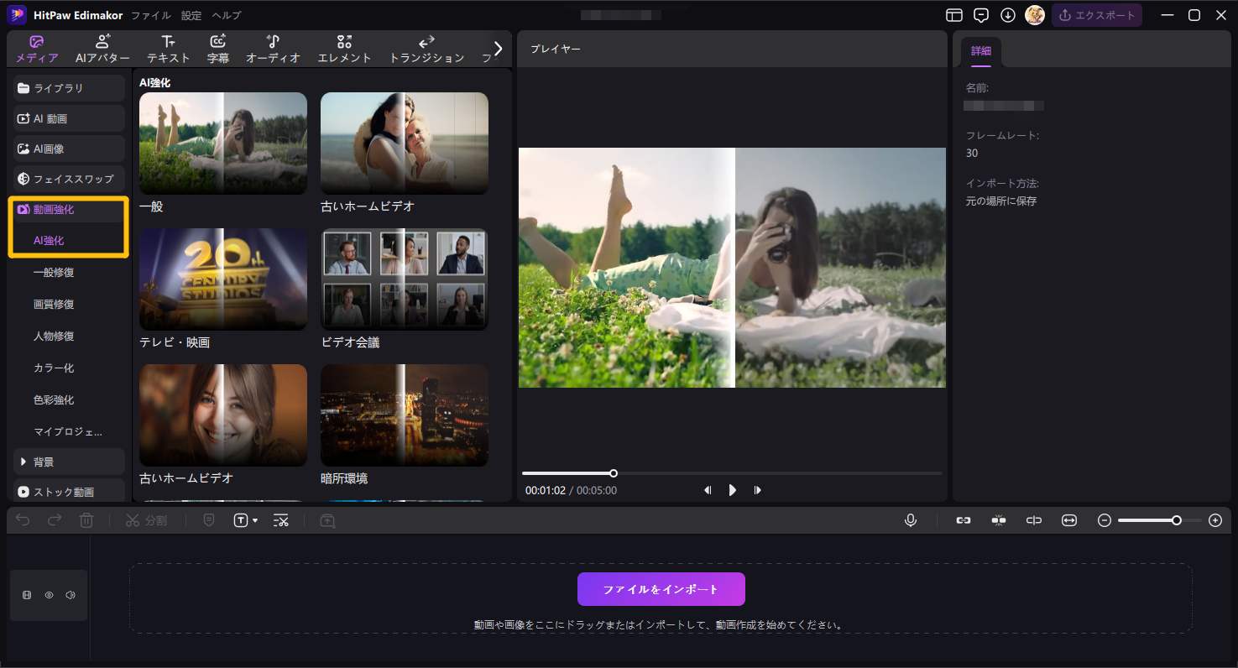The image size is (1238, 668).
Task: Open the download manager icon in title bar
Action: click(x=1008, y=15)
